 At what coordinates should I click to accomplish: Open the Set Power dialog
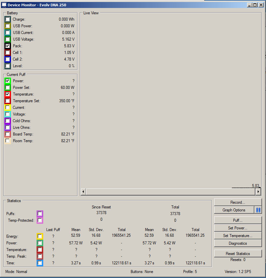(238, 228)
